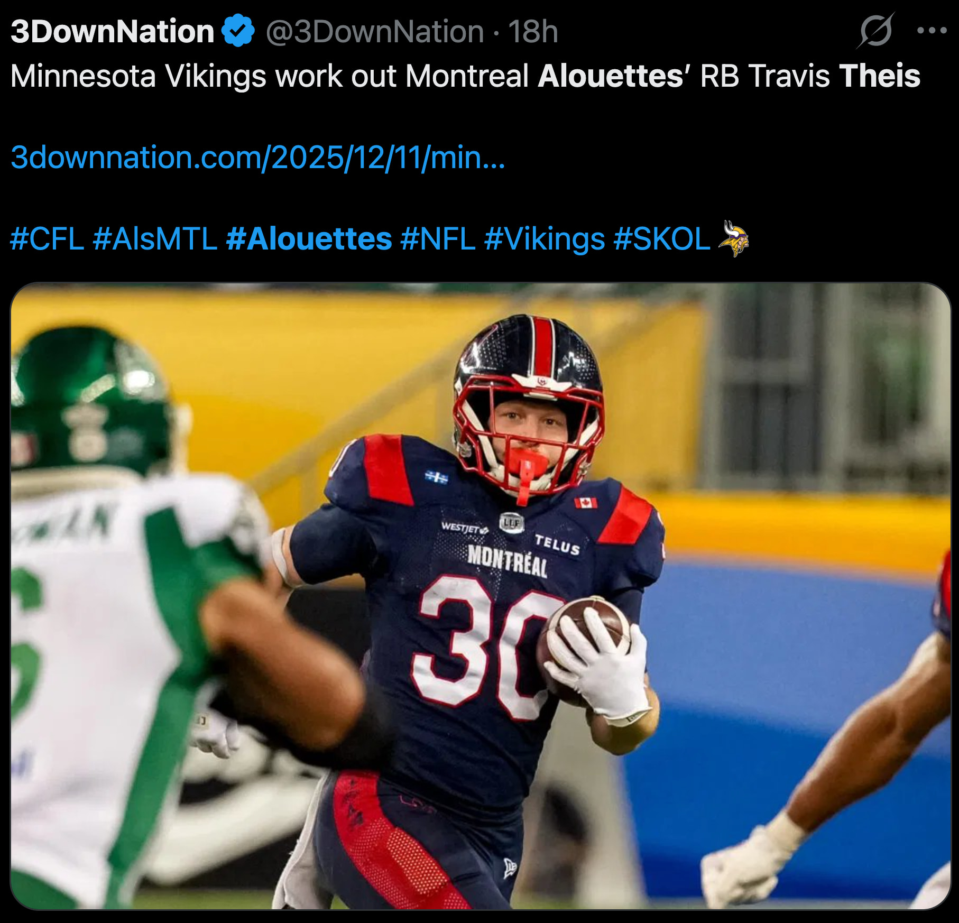Click the @3DownNation handle
Screen dimensions: 959x923
pos(374,32)
